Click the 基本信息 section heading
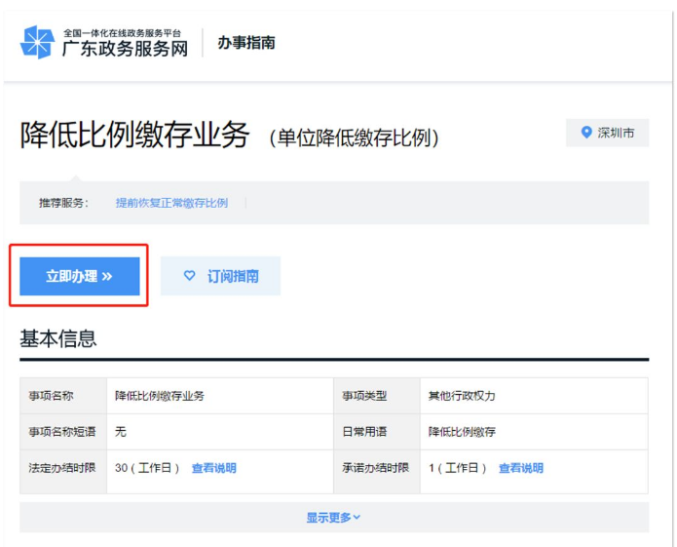The image size is (677, 547). coord(58,338)
